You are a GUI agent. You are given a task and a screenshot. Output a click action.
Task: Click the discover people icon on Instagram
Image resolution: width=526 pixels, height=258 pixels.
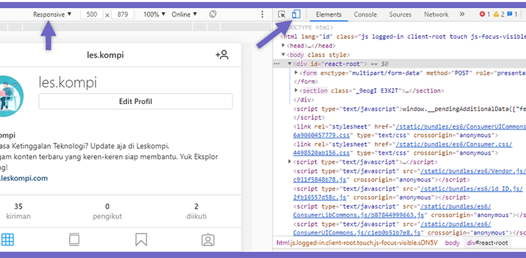(x=222, y=55)
